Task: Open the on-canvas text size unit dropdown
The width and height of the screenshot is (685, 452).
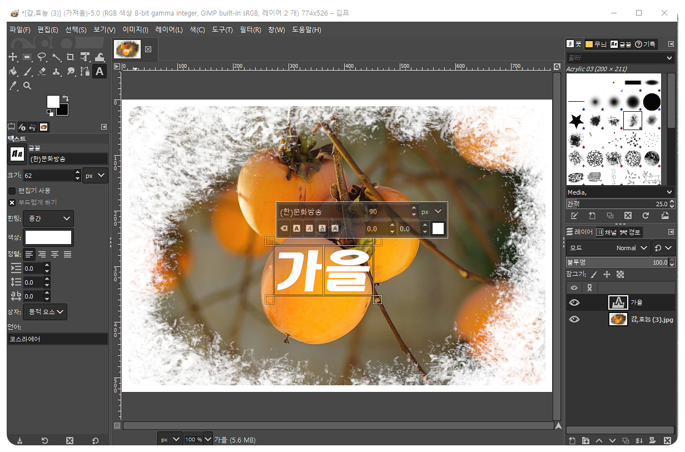Action: point(432,212)
